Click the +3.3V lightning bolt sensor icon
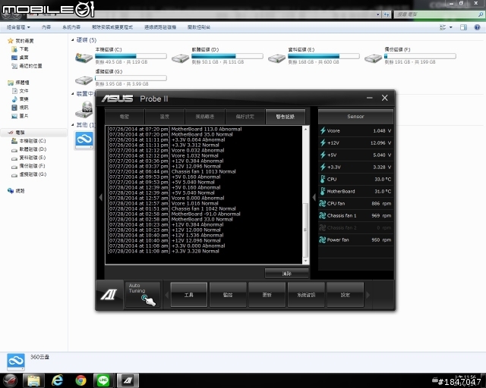The image size is (486, 388). pos(323,167)
